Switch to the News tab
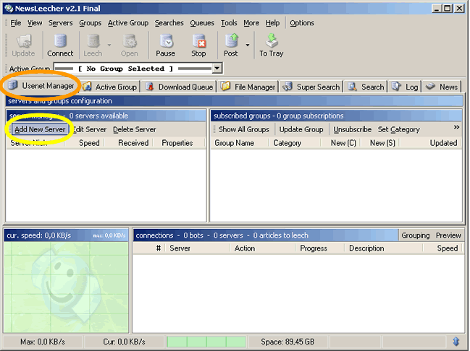Image resolution: width=470 pixels, height=351 pixels. click(442, 87)
